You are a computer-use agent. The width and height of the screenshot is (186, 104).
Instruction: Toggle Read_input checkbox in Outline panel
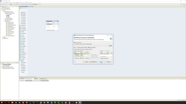(3, 66)
